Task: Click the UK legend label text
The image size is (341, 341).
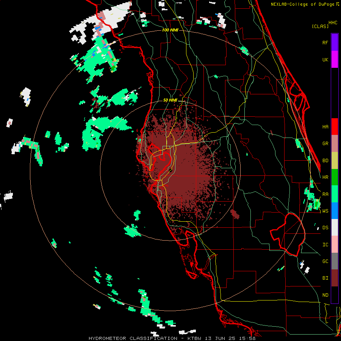Action: [x=325, y=59]
